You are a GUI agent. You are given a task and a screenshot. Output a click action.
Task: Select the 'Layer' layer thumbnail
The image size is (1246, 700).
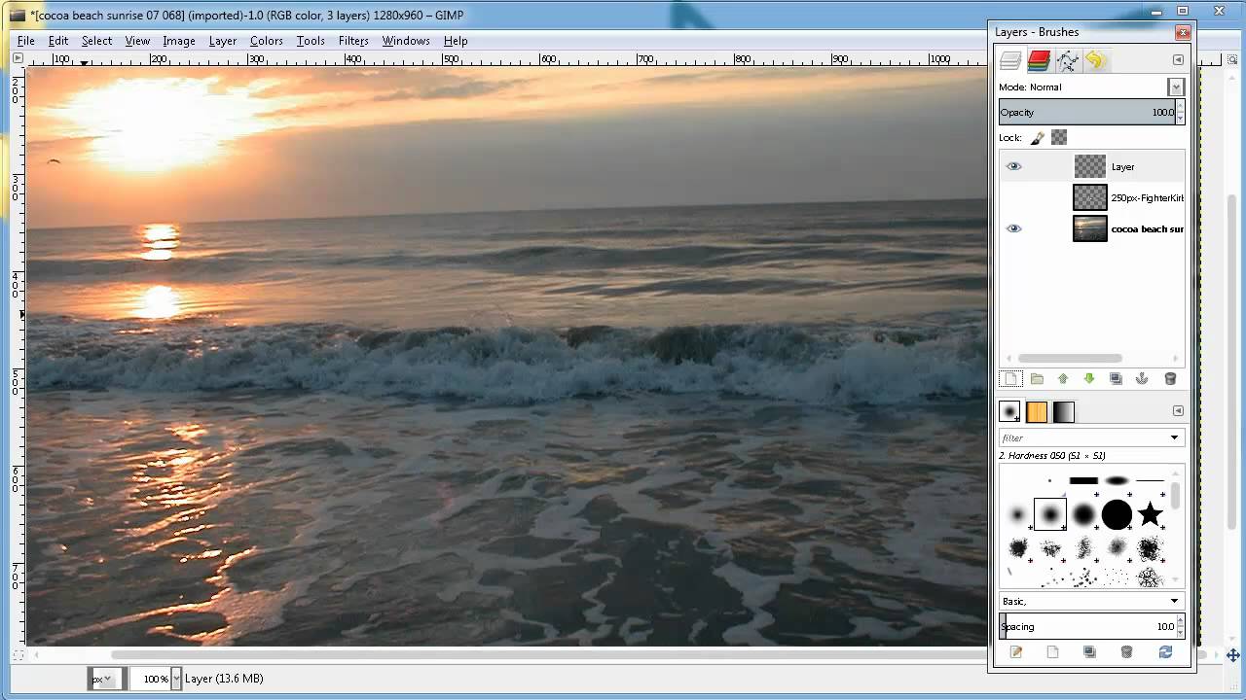point(1089,166)
